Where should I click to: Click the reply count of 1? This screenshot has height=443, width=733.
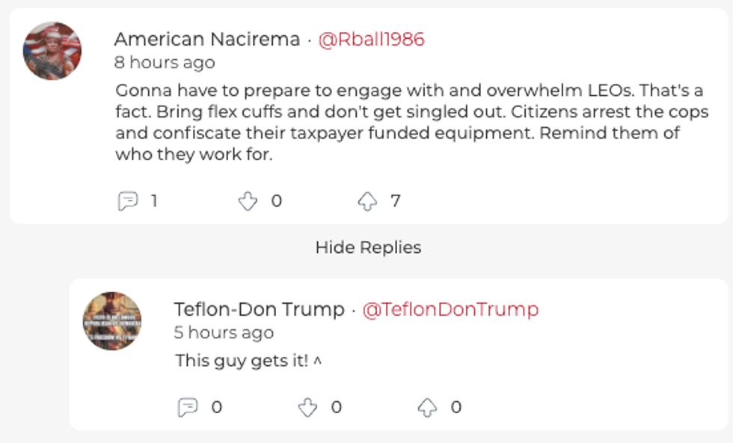pos(153,201)
